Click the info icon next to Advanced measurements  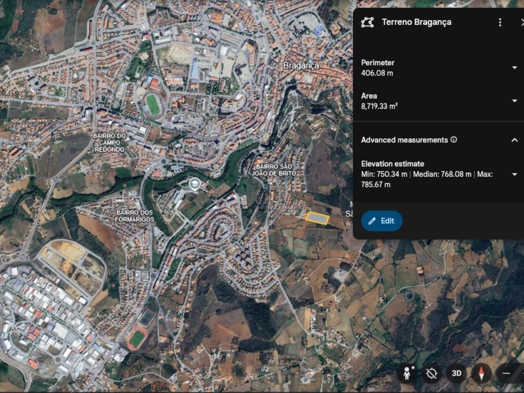pyautogui.click(x=454, y=140)
